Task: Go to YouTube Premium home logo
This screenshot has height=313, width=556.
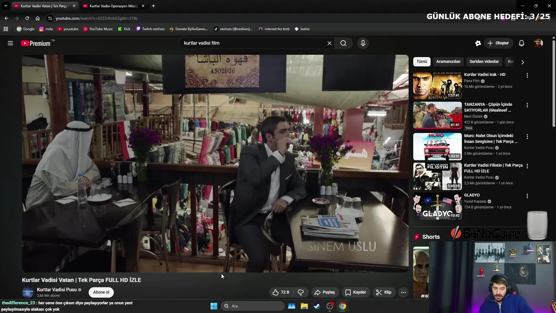Action: [x=36, y=43]
